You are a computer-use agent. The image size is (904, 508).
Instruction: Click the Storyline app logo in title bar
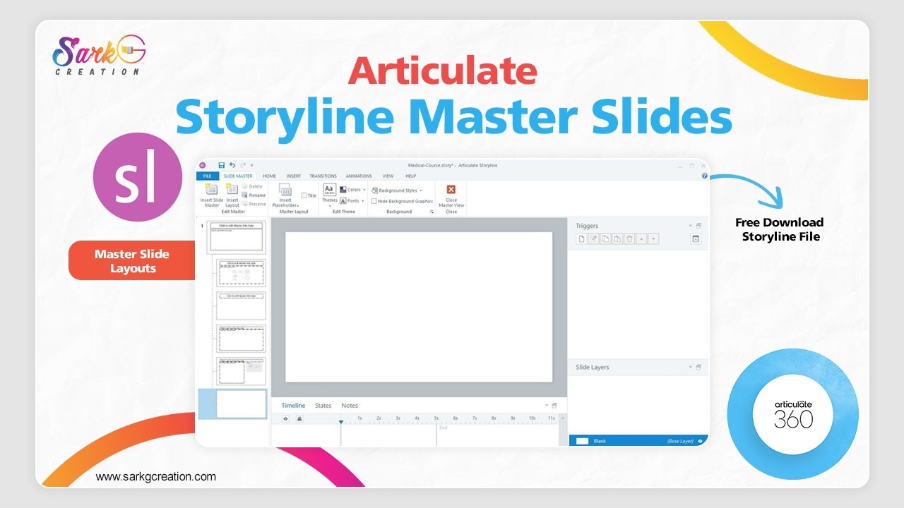pos(202,165)
